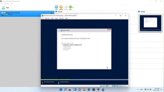Collapse the Preview section header

pos(143,12)
